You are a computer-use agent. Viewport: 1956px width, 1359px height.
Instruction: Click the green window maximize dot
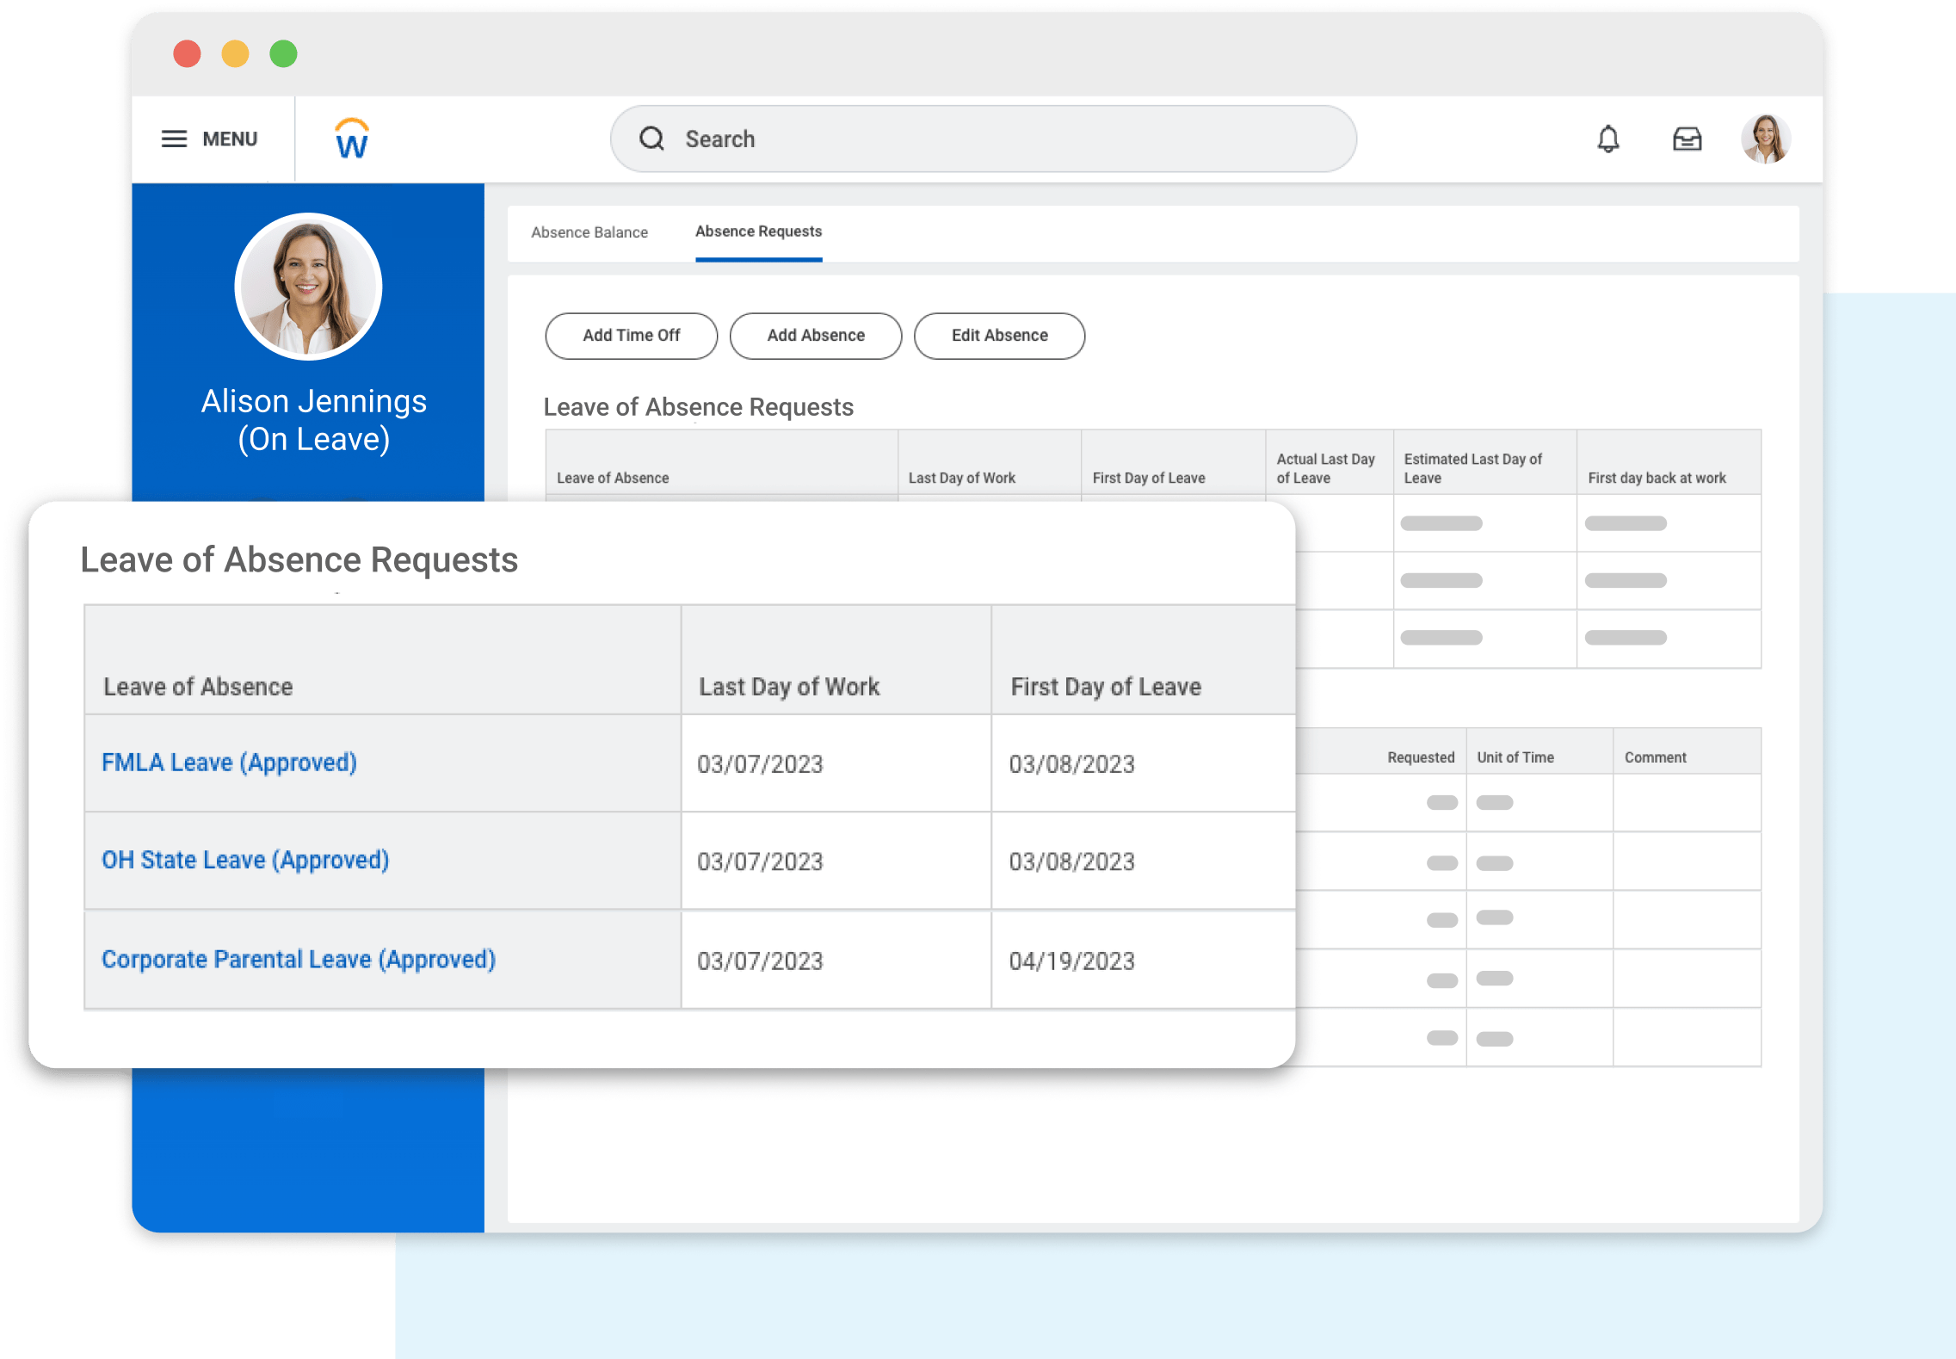(283, 54)
